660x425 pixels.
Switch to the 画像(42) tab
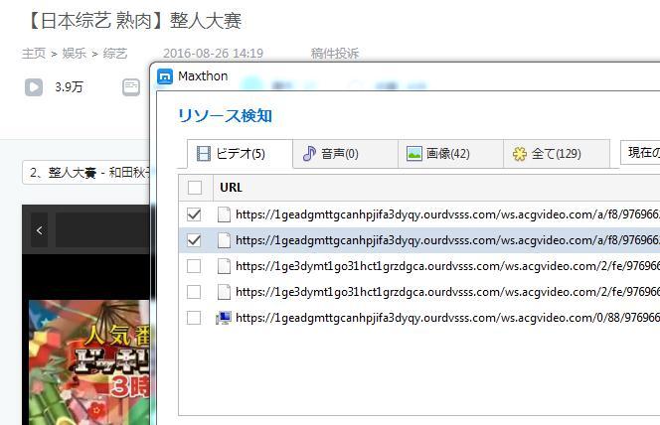[437, 154]
